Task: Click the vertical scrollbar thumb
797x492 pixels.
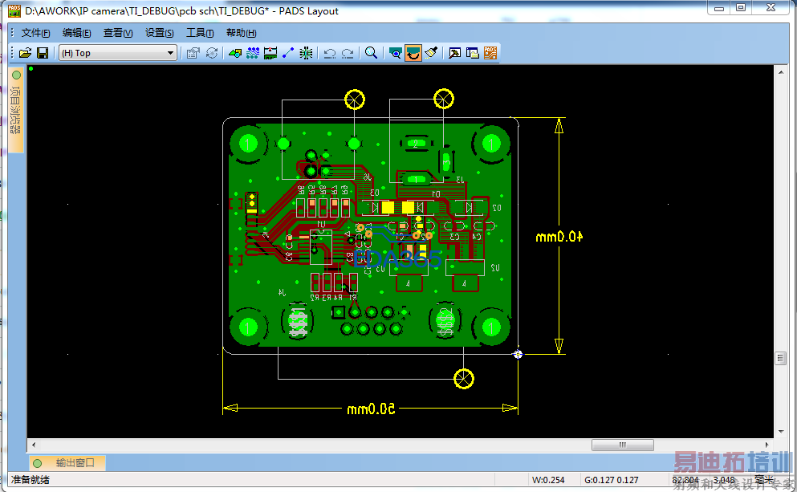Action: tap(781, 358)
